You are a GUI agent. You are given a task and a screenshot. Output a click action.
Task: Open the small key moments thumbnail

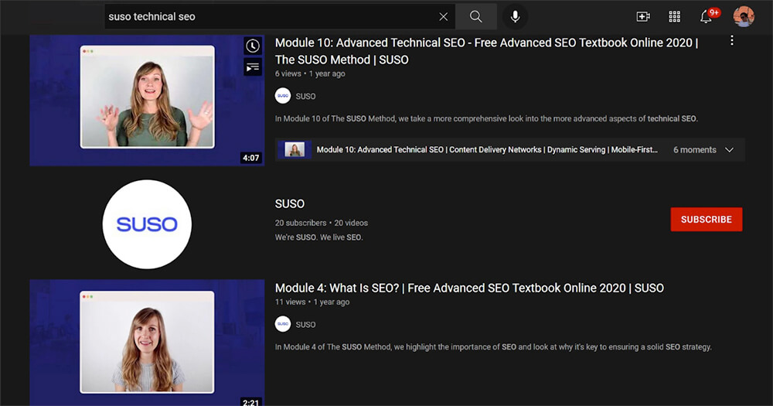295,149
